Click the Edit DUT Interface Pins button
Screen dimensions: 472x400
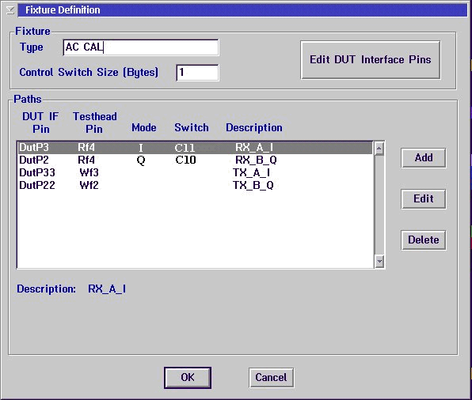pos(371,60)
